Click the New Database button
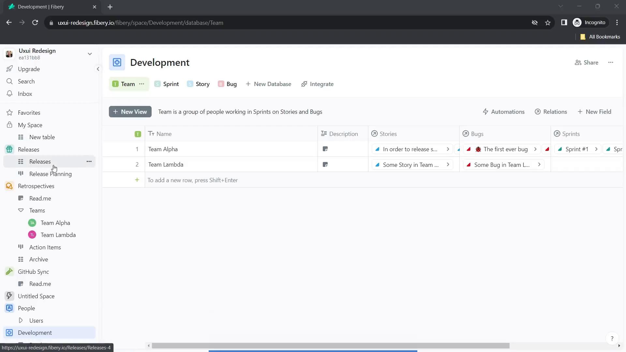 pos(269,84)
